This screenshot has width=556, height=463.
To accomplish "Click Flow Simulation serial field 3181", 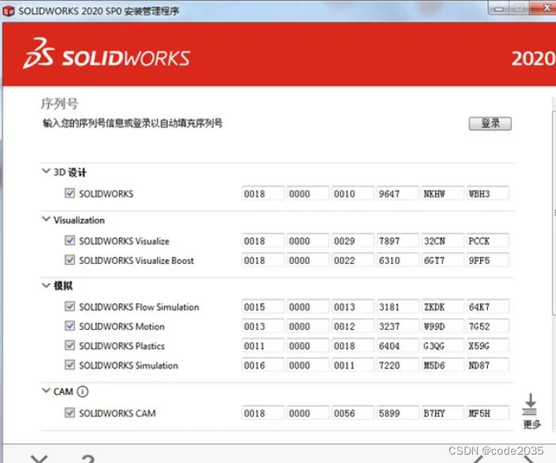I will click(x=398, y=307).
